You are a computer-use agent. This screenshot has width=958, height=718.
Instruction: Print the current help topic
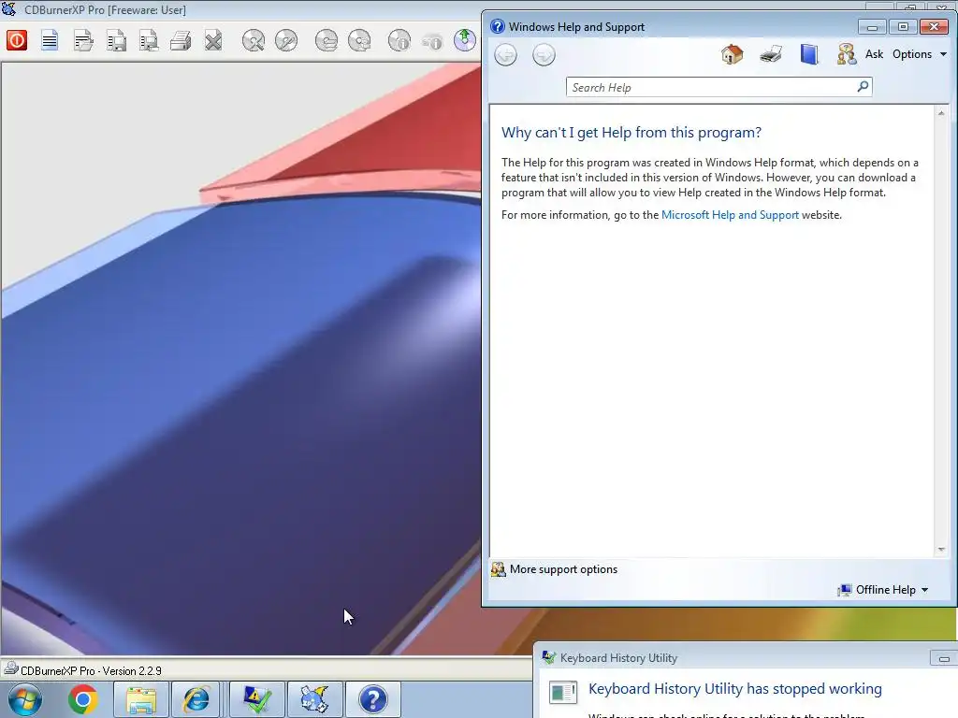pos(771,54)
